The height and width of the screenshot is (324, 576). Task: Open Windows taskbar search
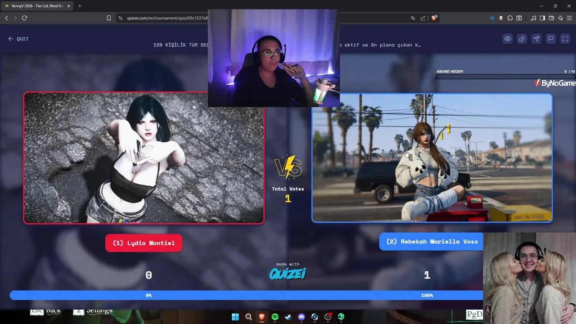click(248, 317)
